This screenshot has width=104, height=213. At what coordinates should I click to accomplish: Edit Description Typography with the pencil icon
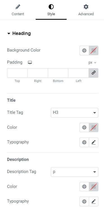click(x=94, y=201)
